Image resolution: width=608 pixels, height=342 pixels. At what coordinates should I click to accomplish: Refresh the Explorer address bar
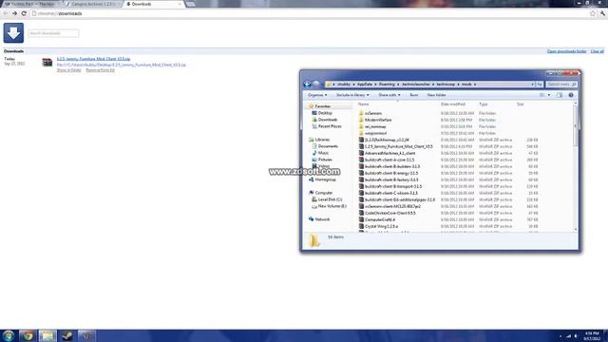click(540, 85)
